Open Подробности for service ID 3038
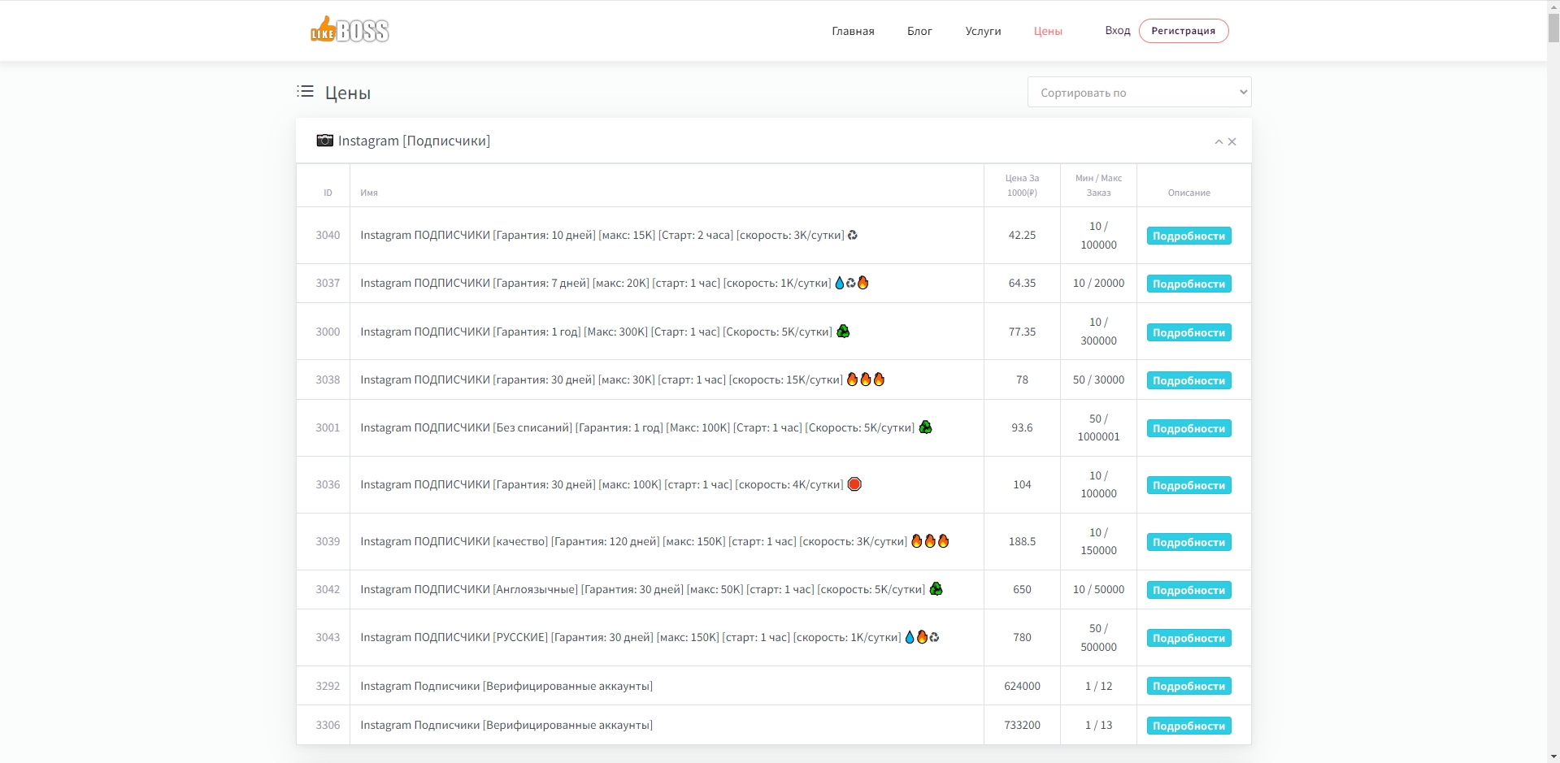Screen dimensions: 1560x763 tap(1188, 380)
